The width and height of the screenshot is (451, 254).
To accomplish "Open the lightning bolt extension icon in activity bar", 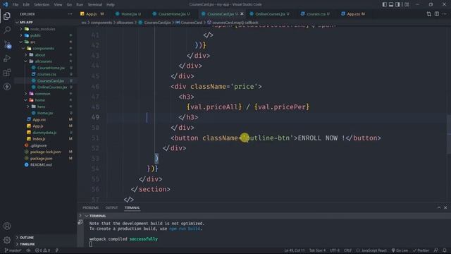I will coord(7,86).
